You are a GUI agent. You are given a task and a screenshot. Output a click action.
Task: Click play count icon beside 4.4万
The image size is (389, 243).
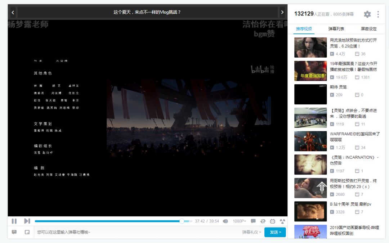(332, 54)
